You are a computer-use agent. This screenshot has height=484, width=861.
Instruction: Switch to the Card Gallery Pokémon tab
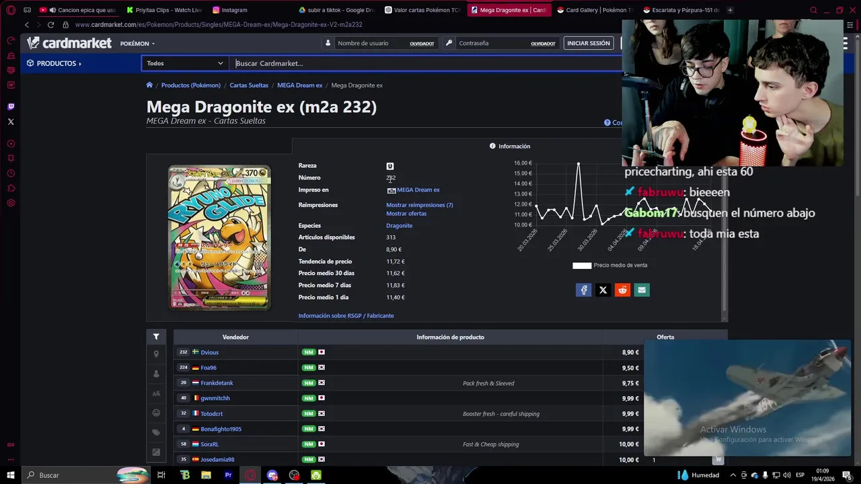(x=595, y=10)
